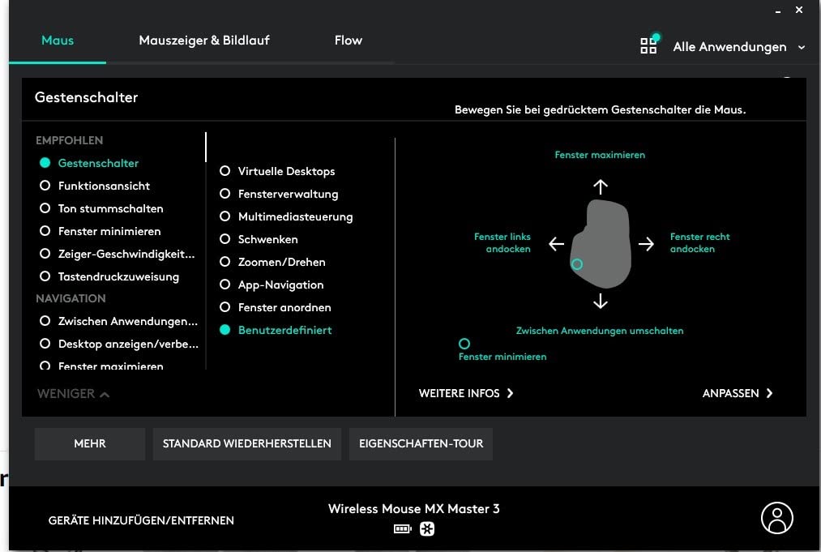
Task: Click the right arrow gesture icon
Action: 646,243
